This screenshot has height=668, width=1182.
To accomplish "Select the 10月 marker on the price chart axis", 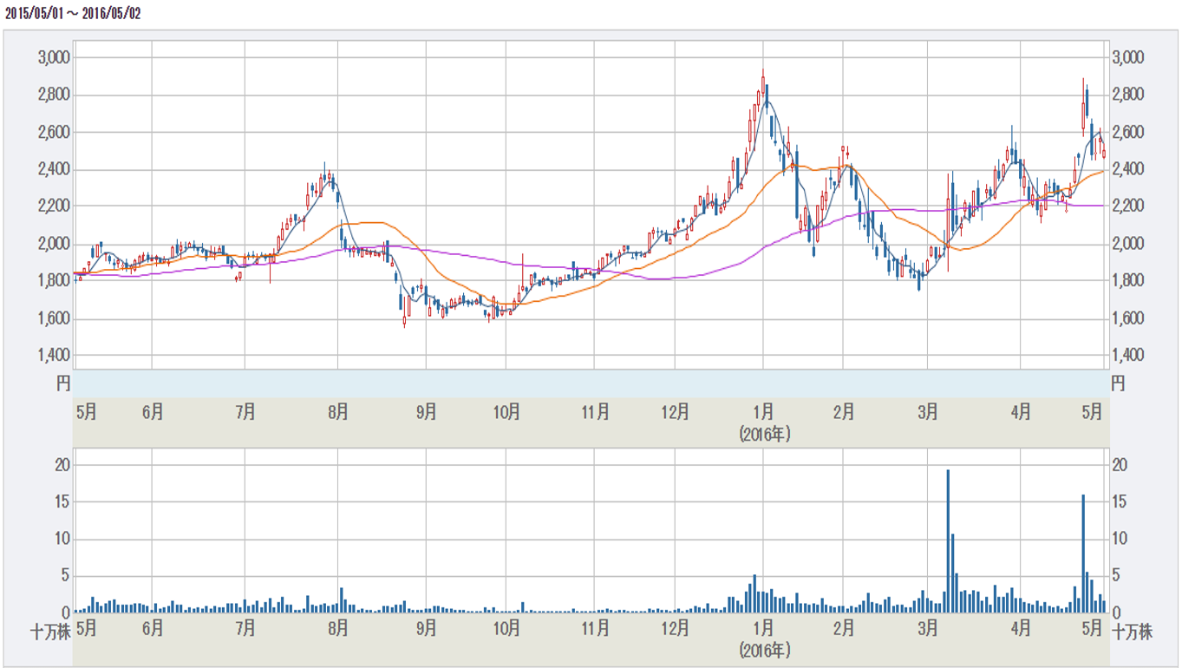I will pos(506,411).
